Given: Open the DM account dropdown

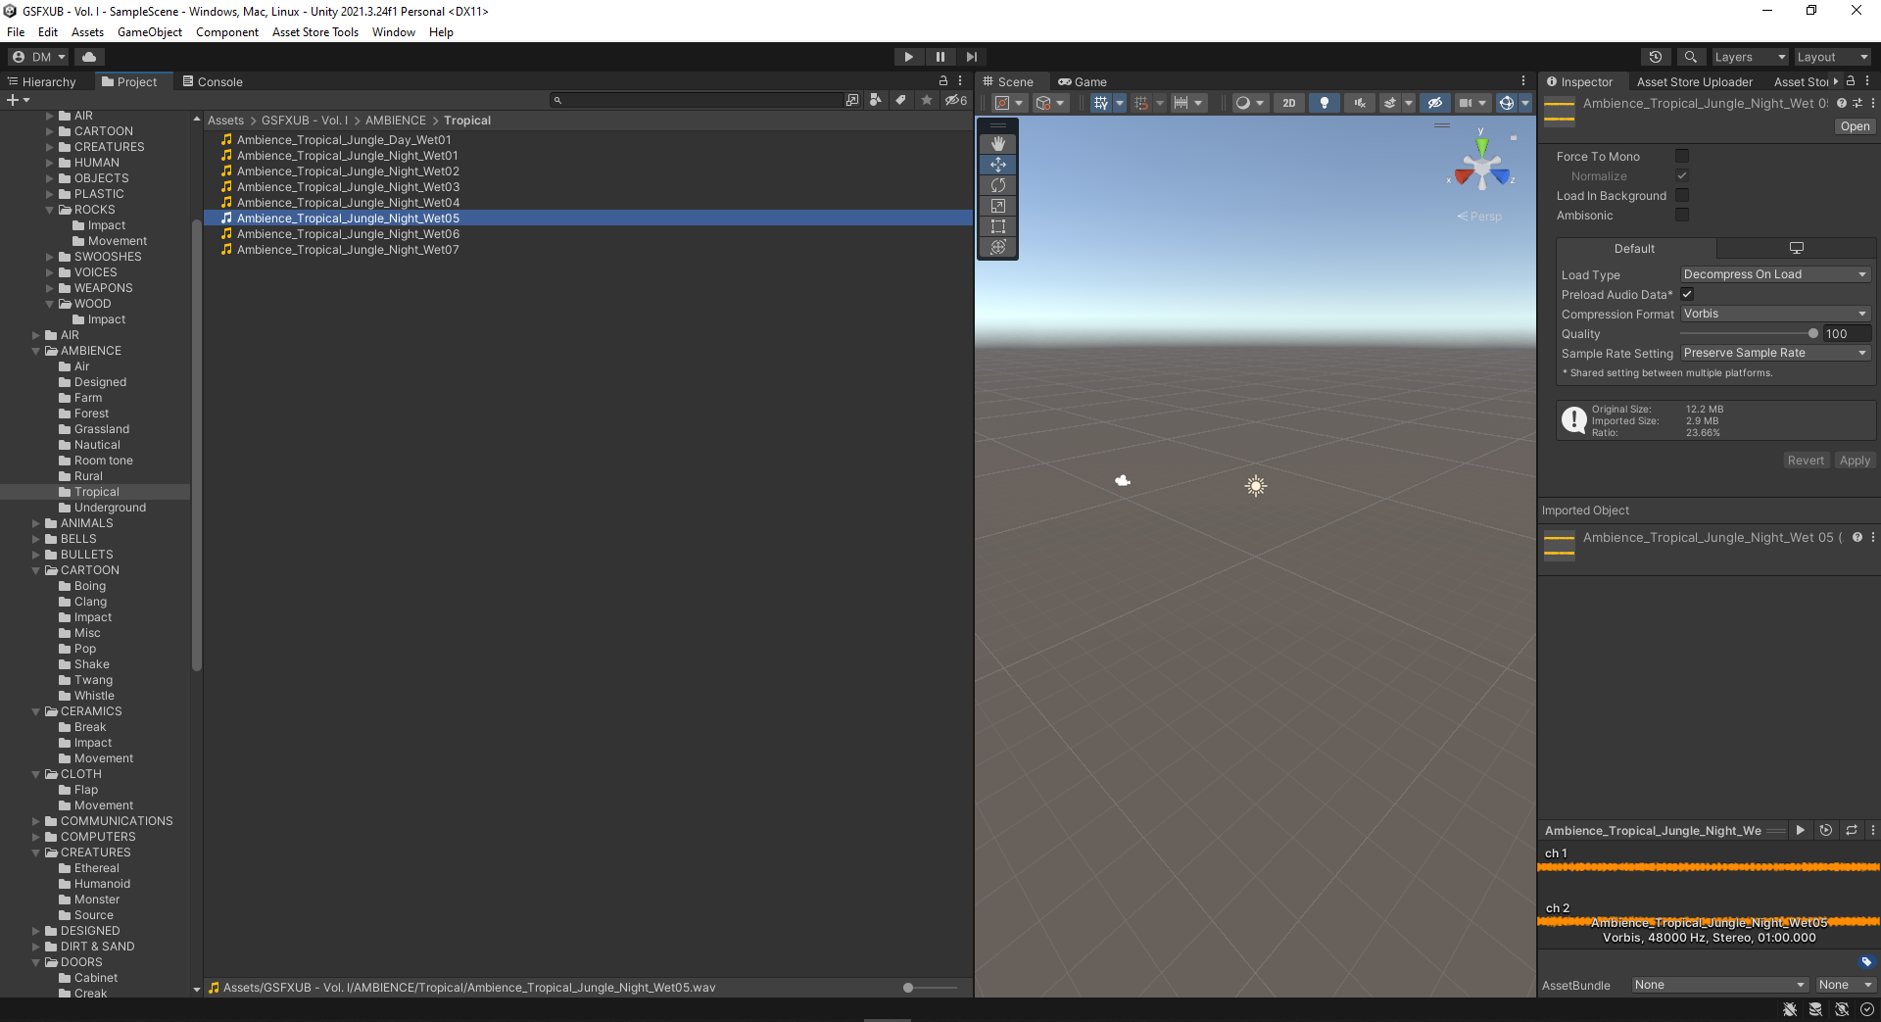Looking at the screenshot, I should coord(39,57).
